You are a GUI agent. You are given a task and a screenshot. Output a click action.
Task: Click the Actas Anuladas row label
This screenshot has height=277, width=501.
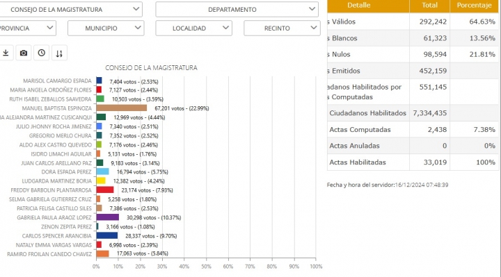coord(354,146)
